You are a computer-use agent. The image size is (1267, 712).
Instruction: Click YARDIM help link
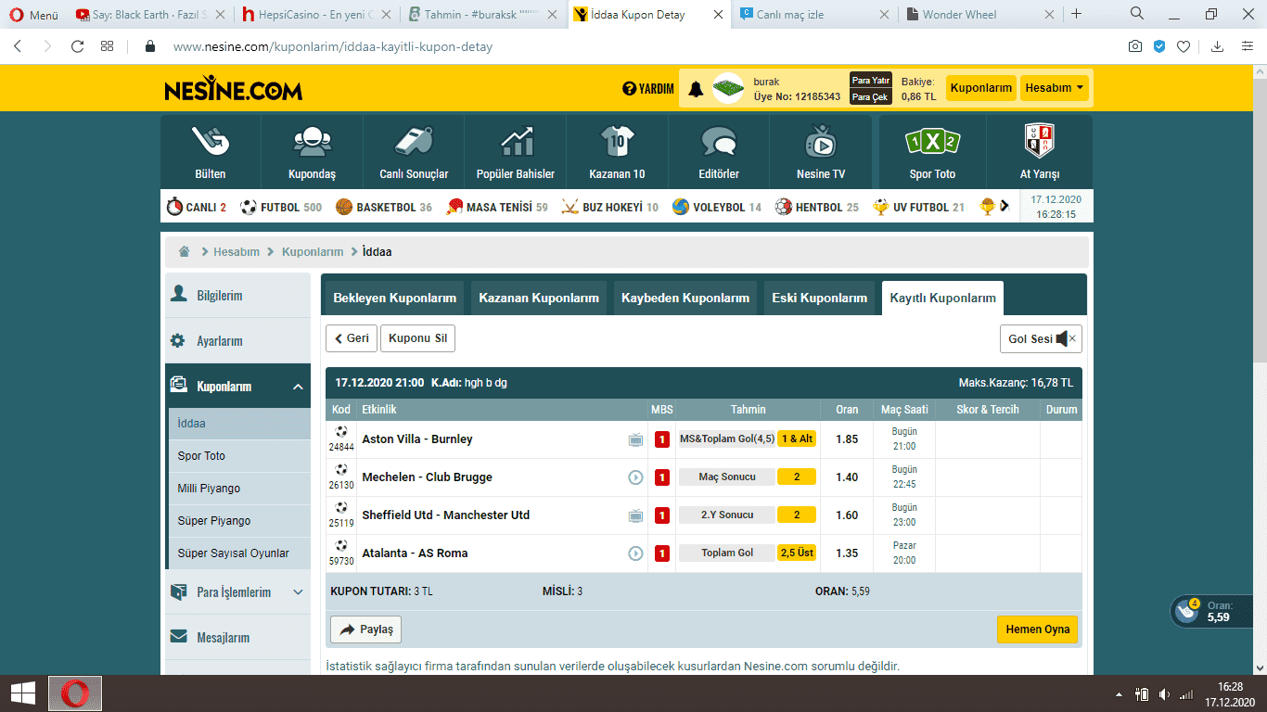click(648, 89)
